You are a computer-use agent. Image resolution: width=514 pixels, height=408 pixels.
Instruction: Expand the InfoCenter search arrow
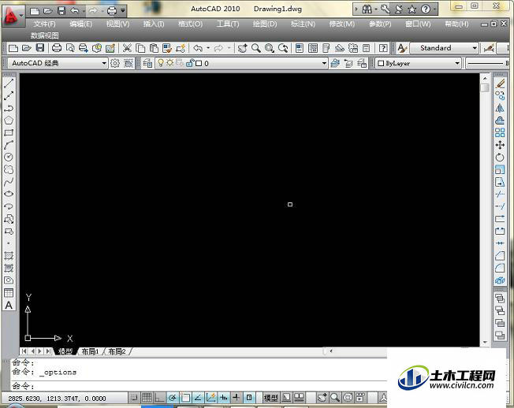pyautogui.click(x=356, y=9)
